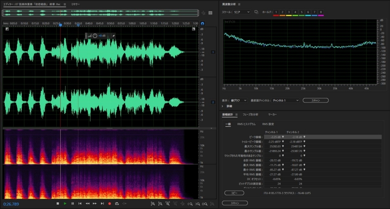Screen dimensions: 390x209
Task: Start recording with the red record button
Action: (x=109, y=204)
